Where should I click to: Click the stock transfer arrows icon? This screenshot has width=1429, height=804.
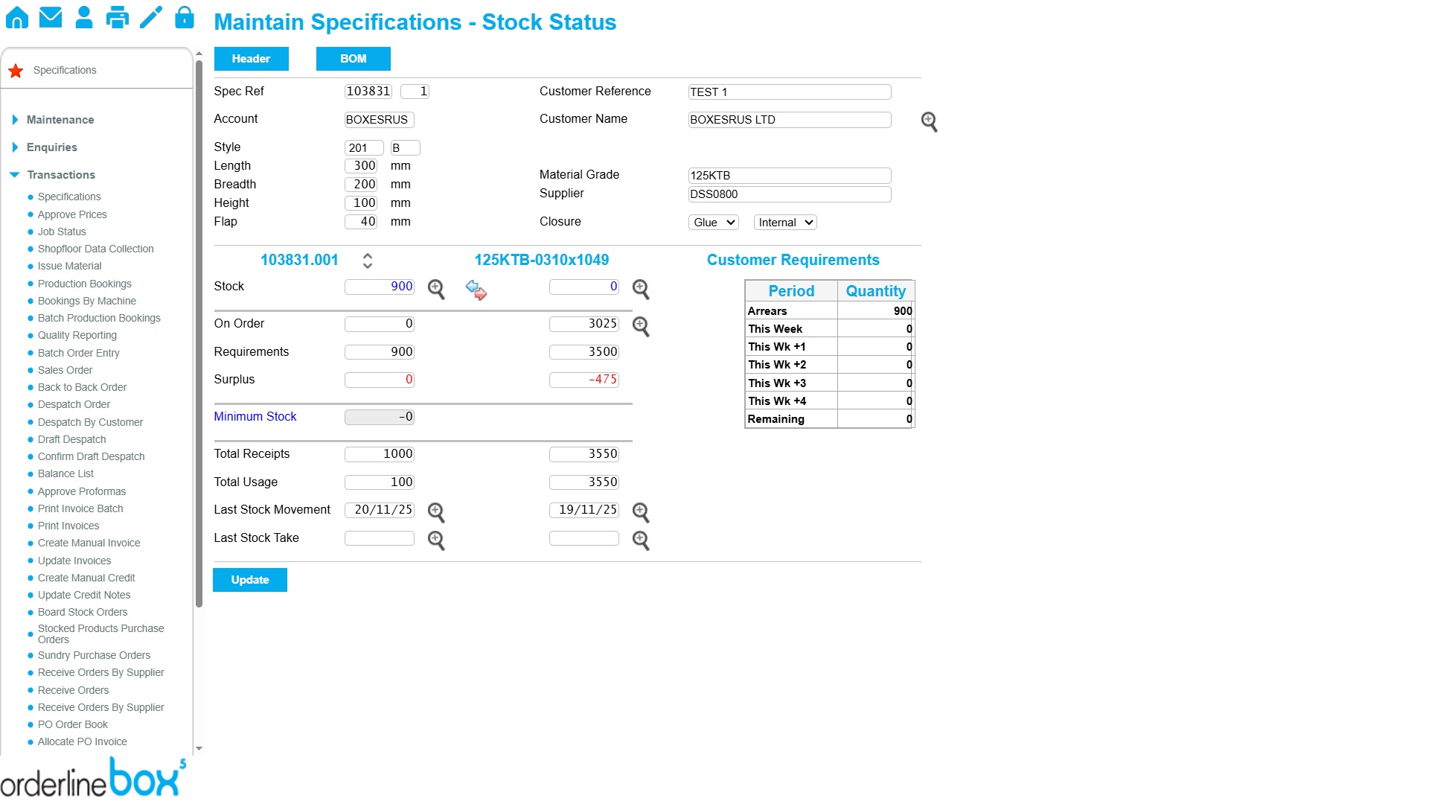[476, 290]
